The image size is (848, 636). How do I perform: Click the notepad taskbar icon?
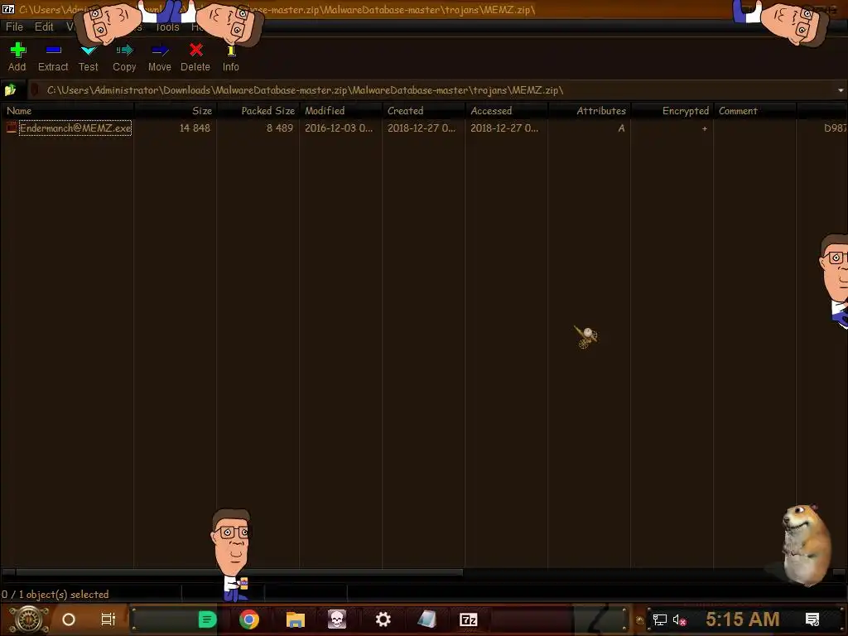pyautogui.click(x=426, y=619)
